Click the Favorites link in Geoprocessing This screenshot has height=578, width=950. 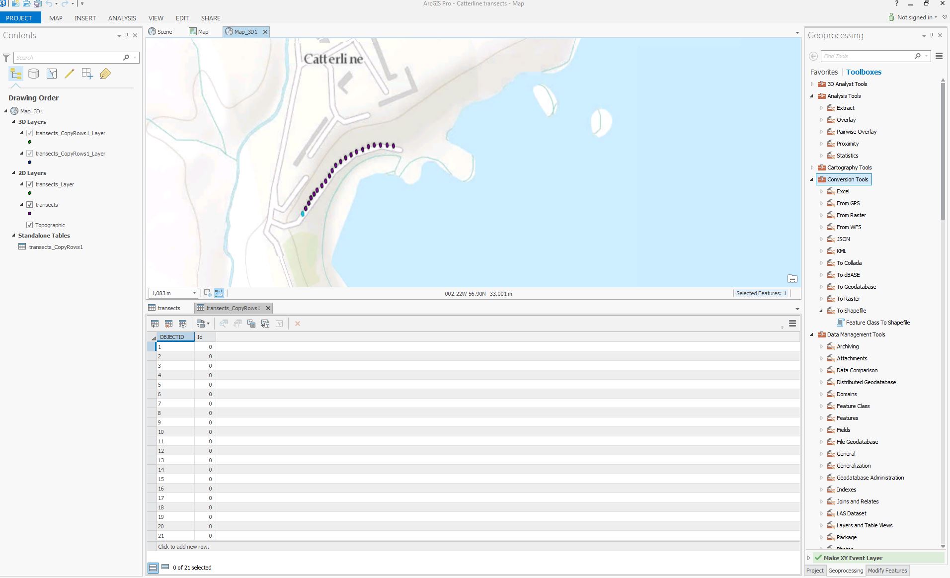tap(824, 72)
